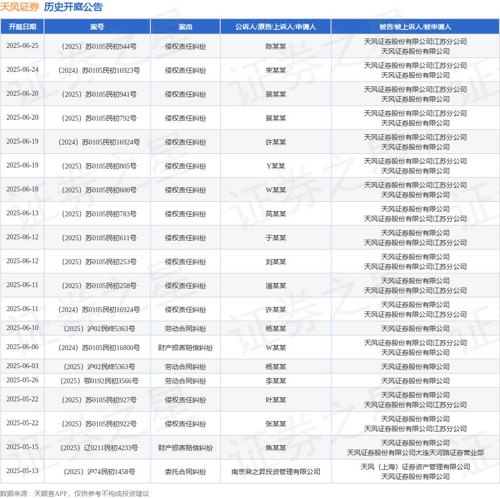The height and width of the screenshot is (498, 500).
Task: Click plaintiff 陈某某
Action: tap(276, 46)
